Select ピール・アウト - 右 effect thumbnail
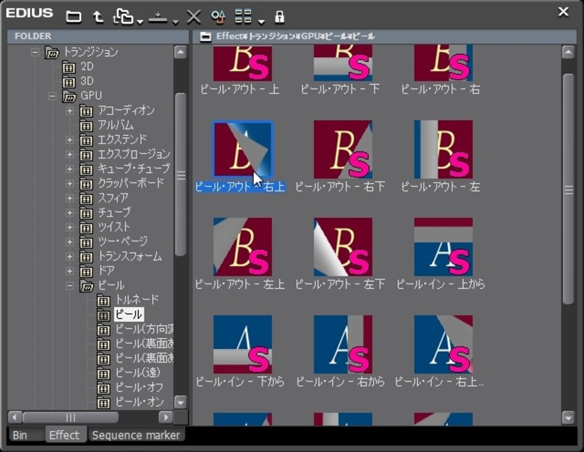The height and width of the screenshot is (452, 584). click(443, 63)
